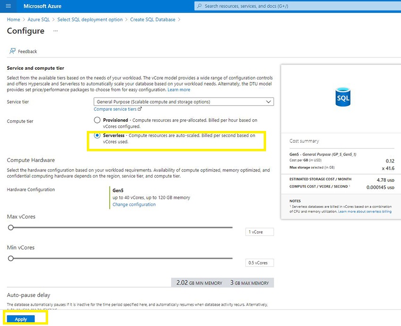Open the Service tier dropdown
This screenshot has width=401, height=326.
point(184,102)
